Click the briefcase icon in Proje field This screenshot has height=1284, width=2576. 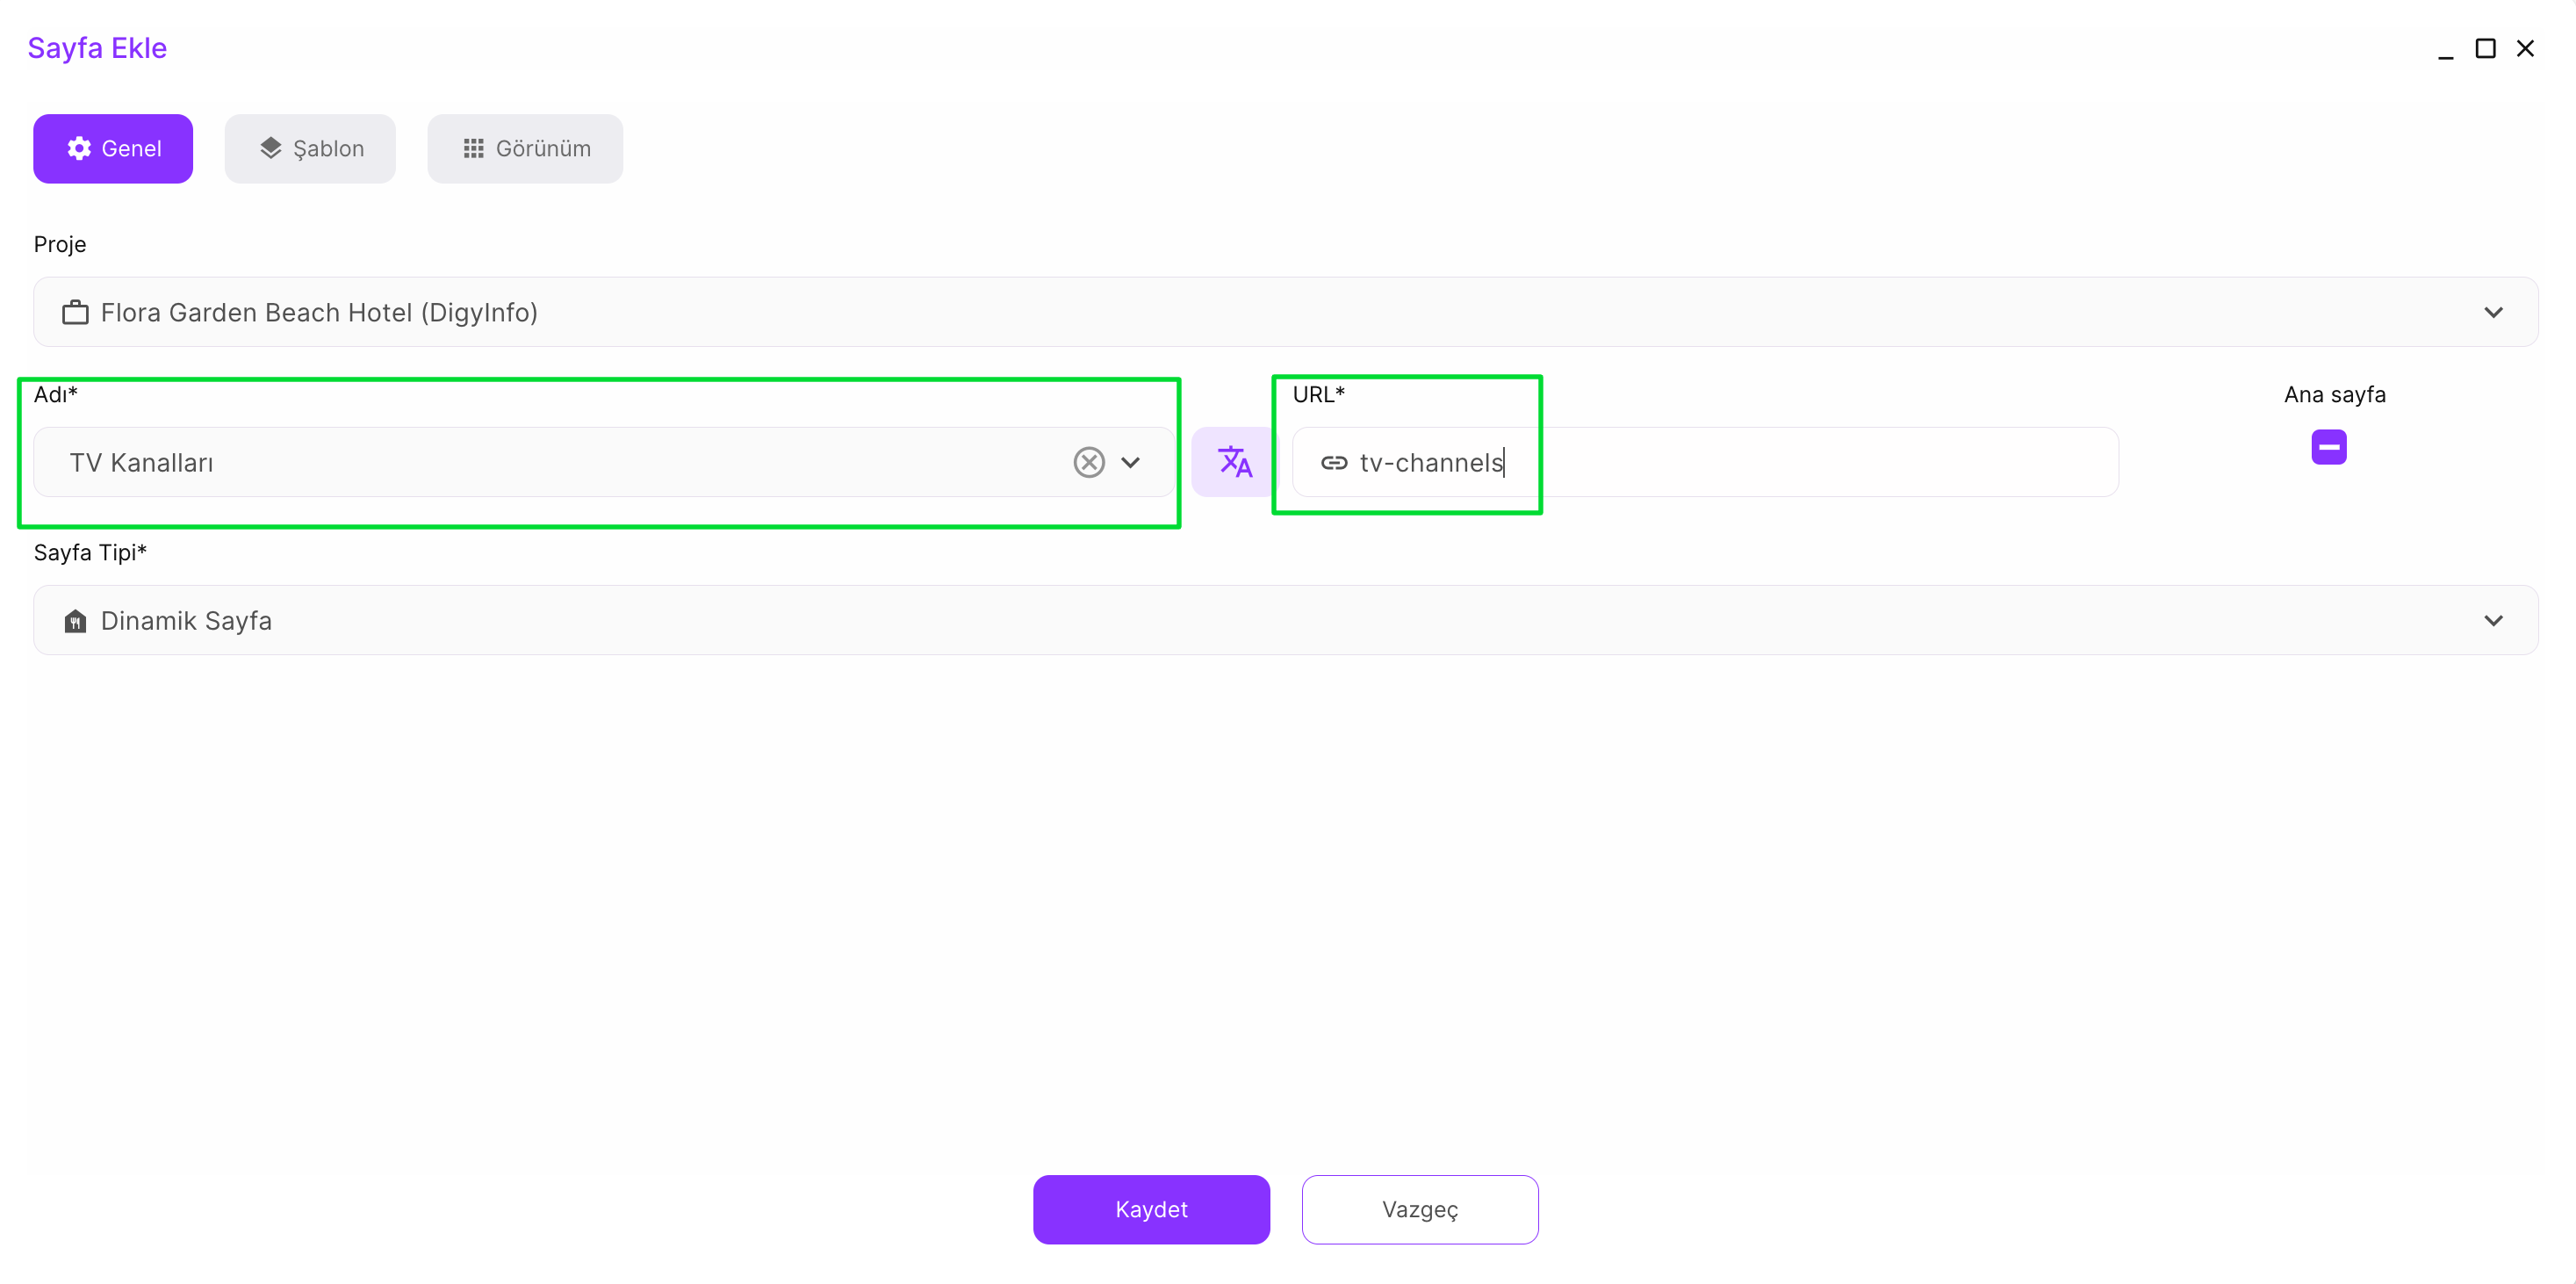click(75, 313)
